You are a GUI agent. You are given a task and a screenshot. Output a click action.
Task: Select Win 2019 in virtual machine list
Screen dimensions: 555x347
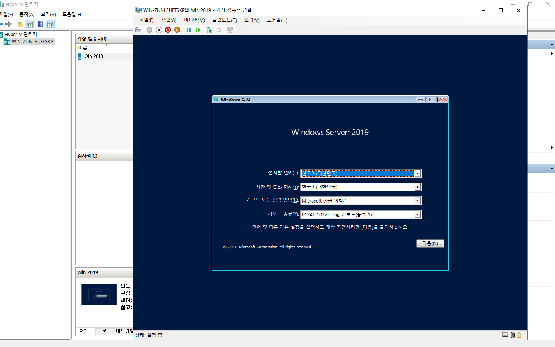click(x=93, y=56)
